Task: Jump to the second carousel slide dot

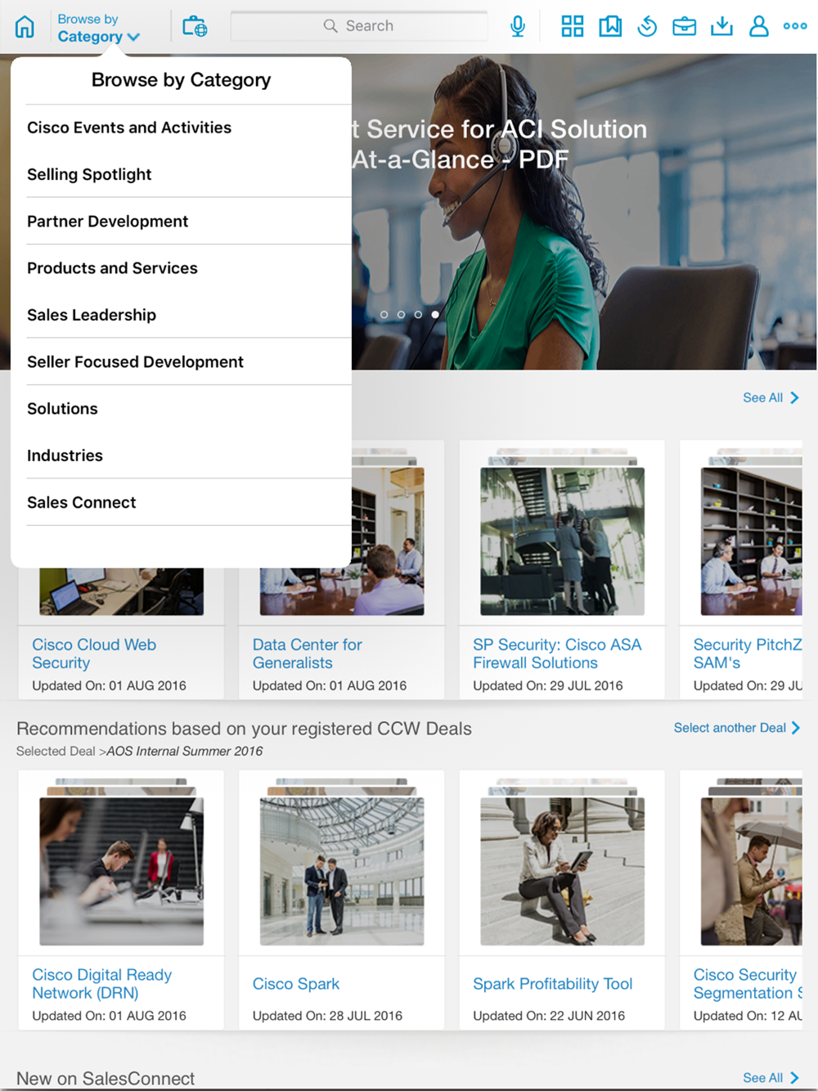Action: [401, 315]
